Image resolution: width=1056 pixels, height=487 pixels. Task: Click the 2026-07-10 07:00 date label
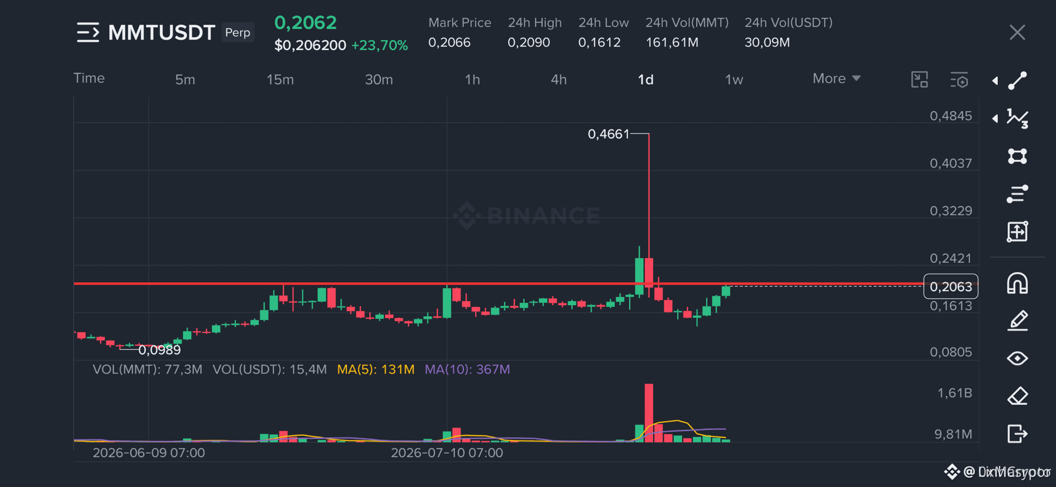point(447,453)
